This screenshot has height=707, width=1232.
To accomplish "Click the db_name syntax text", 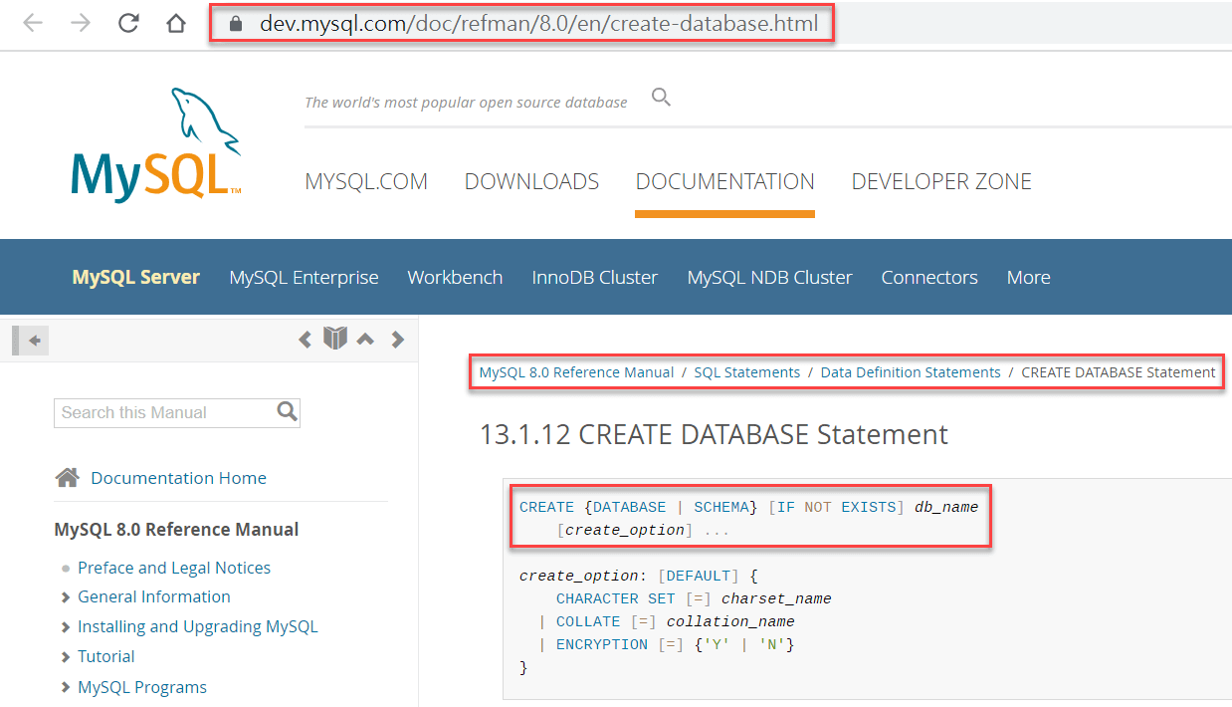I will (946, 507).
